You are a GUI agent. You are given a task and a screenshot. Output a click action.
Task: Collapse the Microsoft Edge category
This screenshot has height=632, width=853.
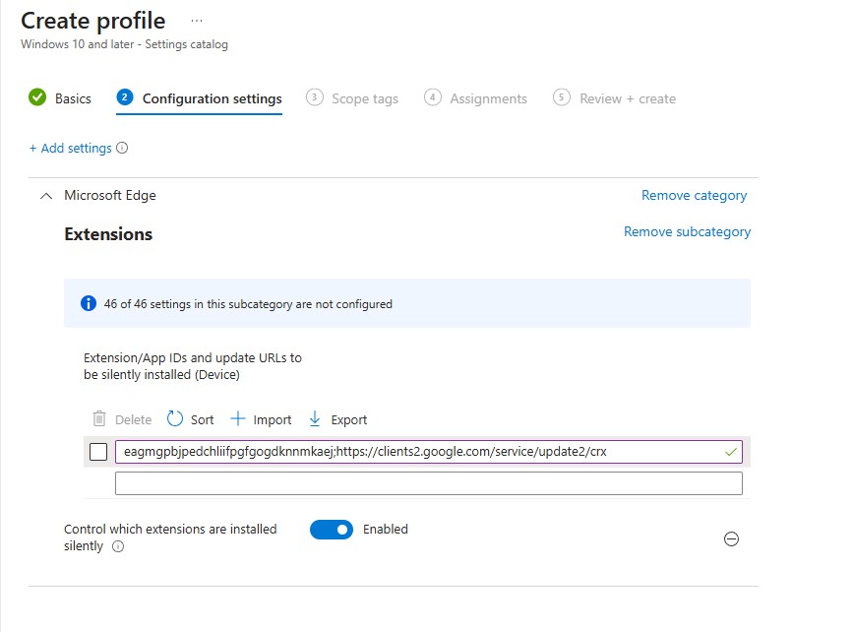pos(45,196)
